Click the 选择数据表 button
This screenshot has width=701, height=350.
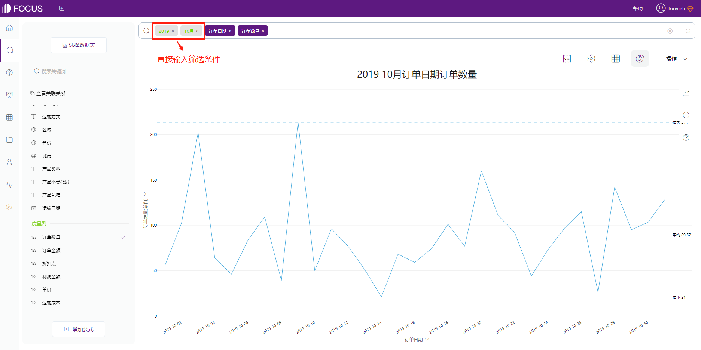click(78, 45)
